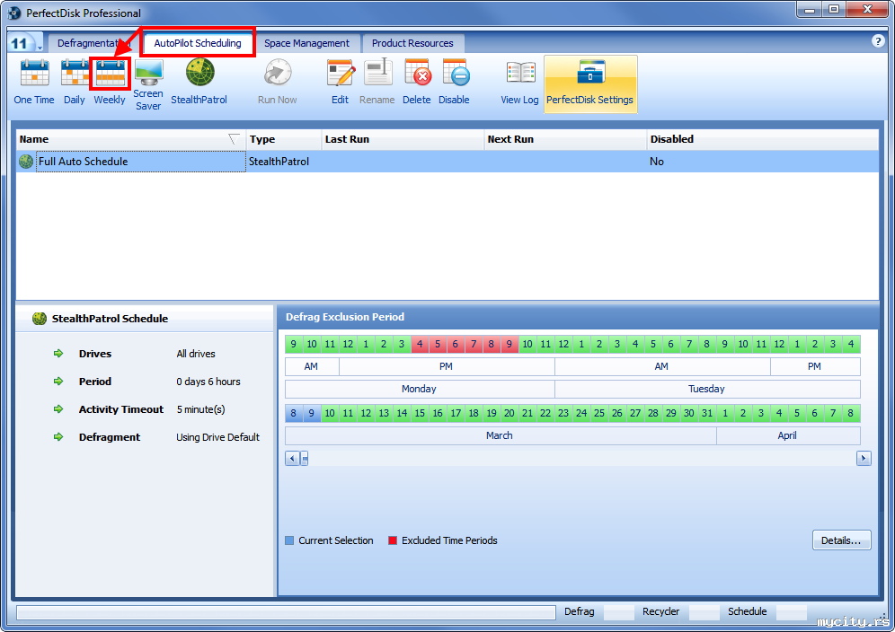Click green arrow beside Period
This screenshot has width=895, height=632.
pos(58,381)
